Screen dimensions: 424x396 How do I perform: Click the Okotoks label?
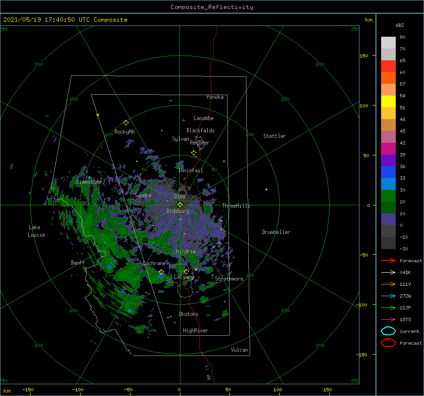(188, 314)
